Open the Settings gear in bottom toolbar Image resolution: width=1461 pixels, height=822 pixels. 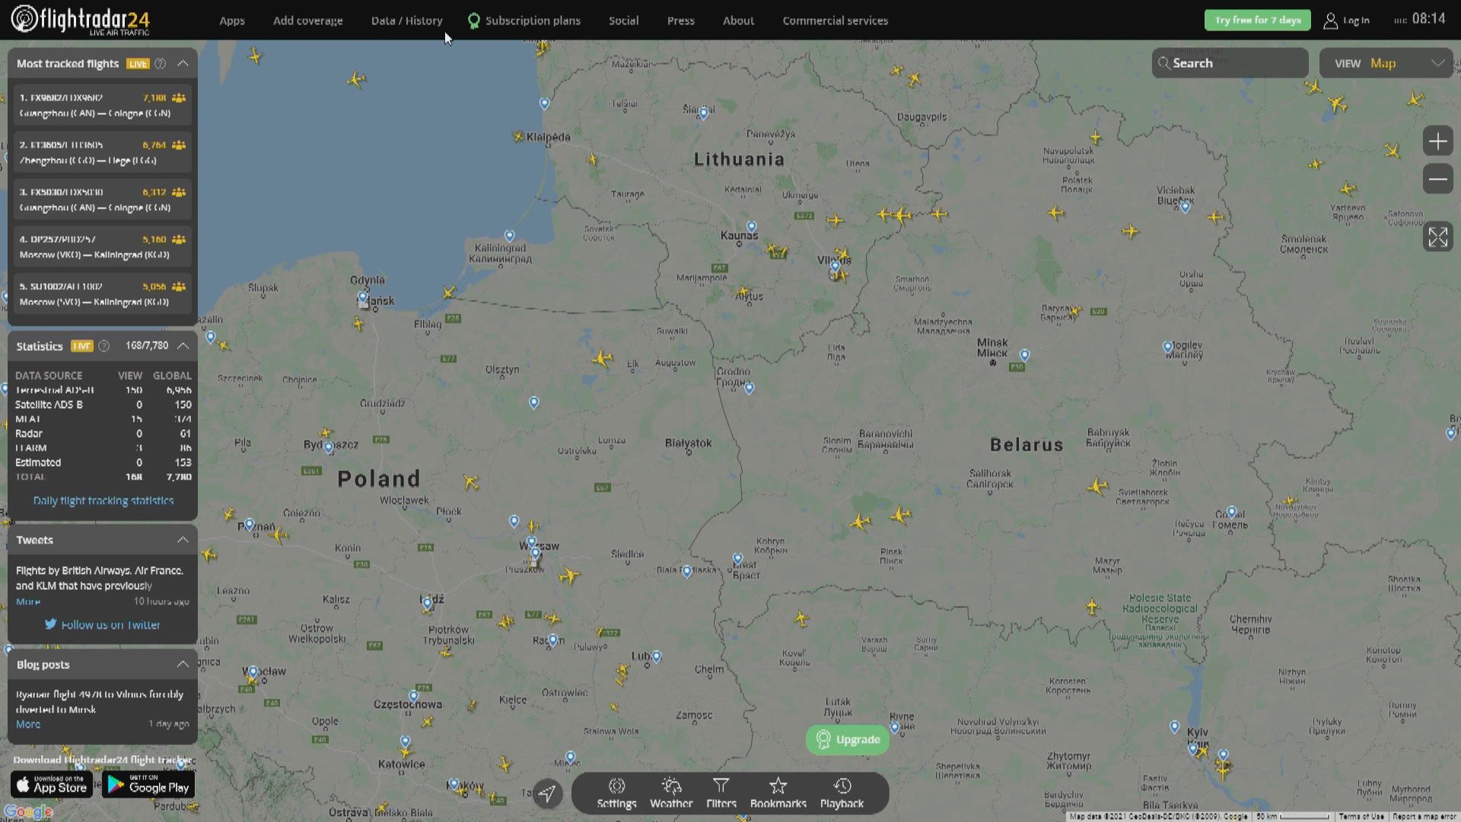pos(616,793)
